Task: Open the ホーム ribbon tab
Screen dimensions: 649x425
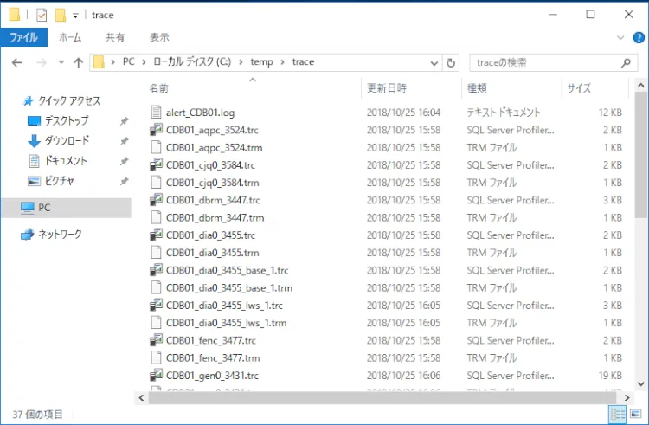Action: [x=70, y=37]
